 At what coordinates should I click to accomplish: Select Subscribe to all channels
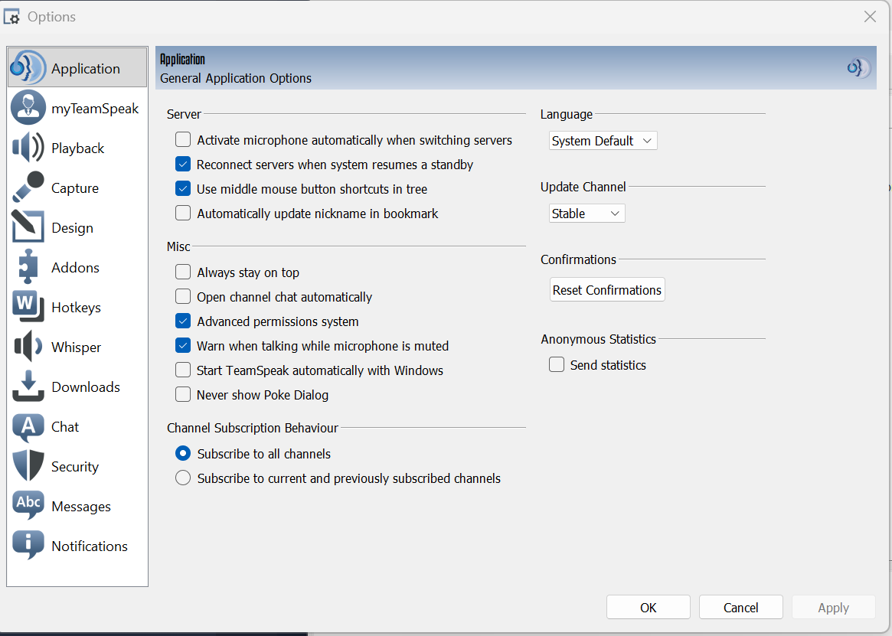pos(183,453)
